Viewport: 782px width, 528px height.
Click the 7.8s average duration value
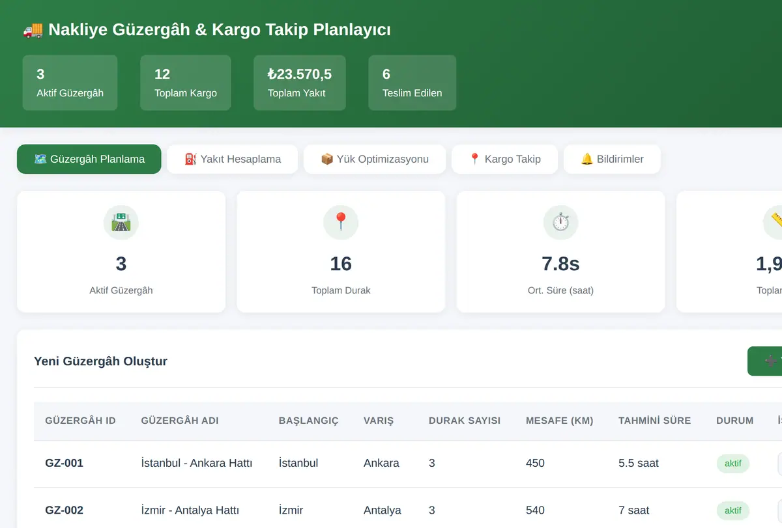coord(560,264)
